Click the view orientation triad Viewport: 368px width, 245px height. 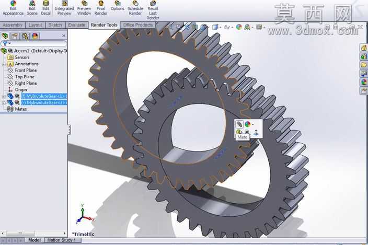[x=85, y=215]
